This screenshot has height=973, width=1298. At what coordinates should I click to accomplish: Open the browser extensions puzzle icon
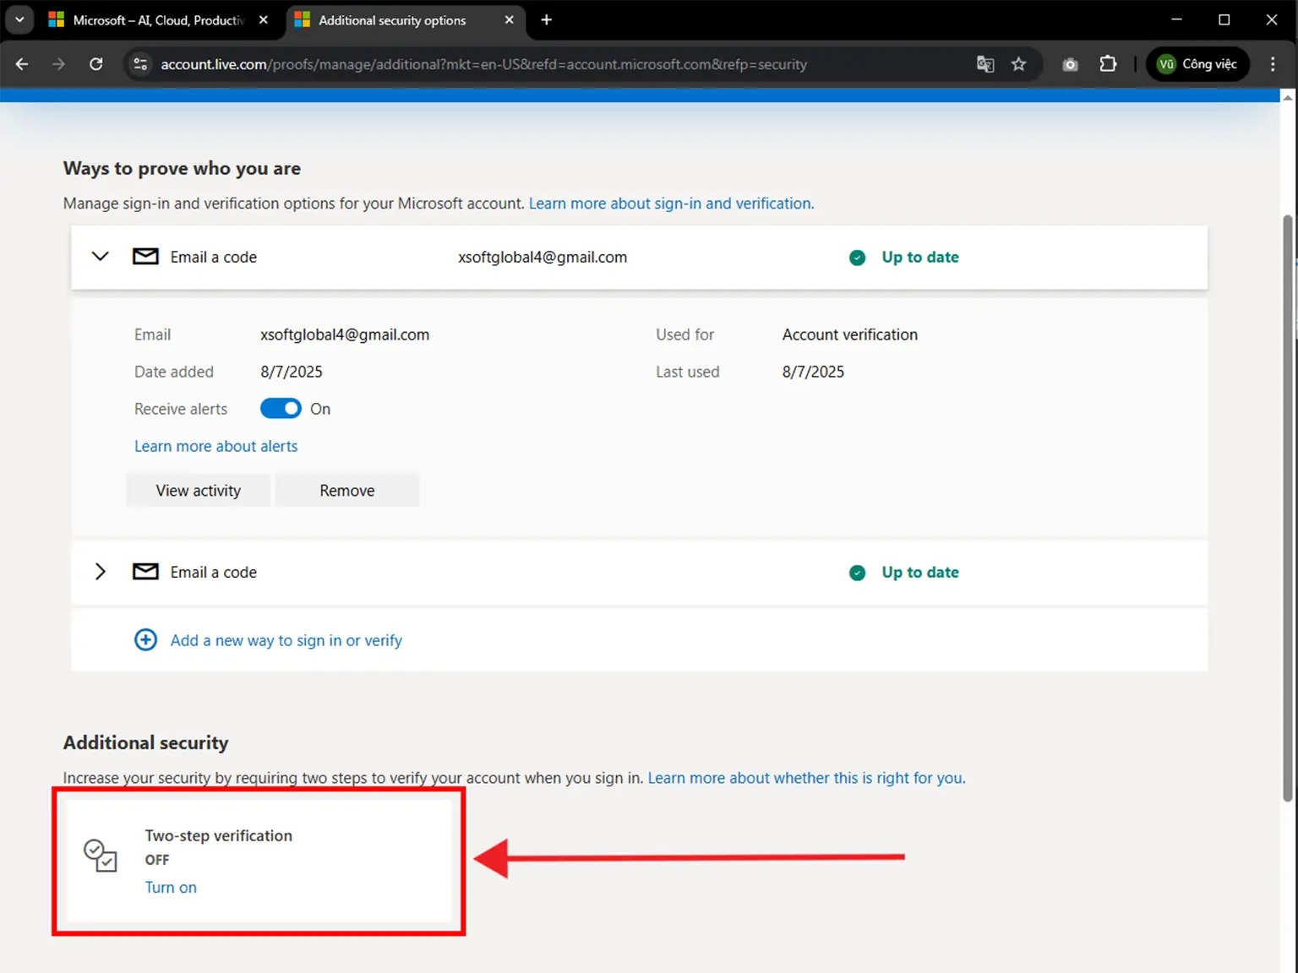tap(1108, 63)
